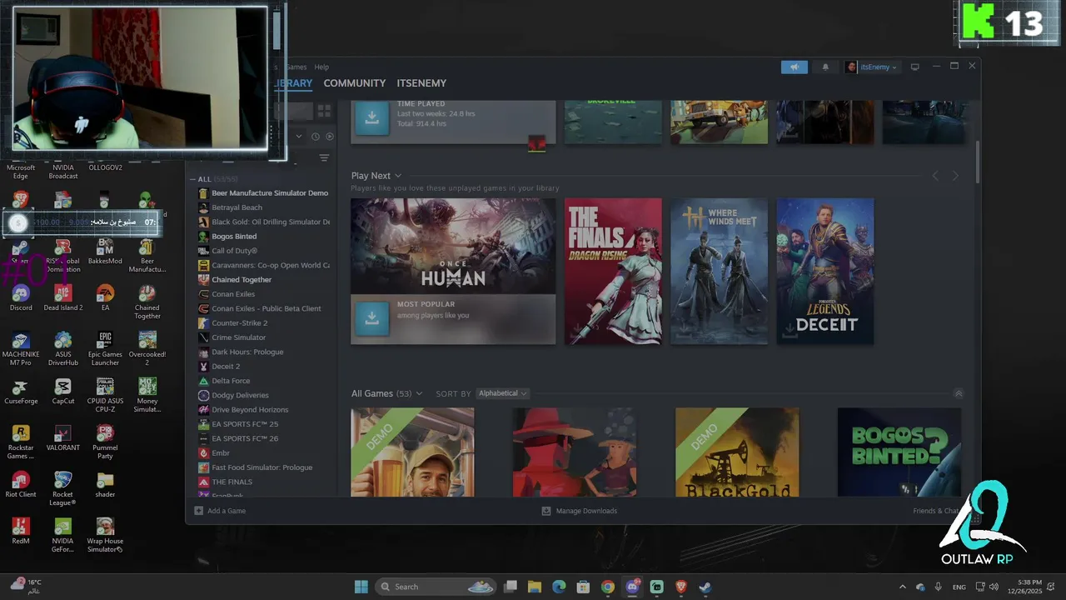The height and width of the screenshot is (600, 1066).
Task: Click the Steam icon in Windows taskbar
Action: tap(705, 587)
